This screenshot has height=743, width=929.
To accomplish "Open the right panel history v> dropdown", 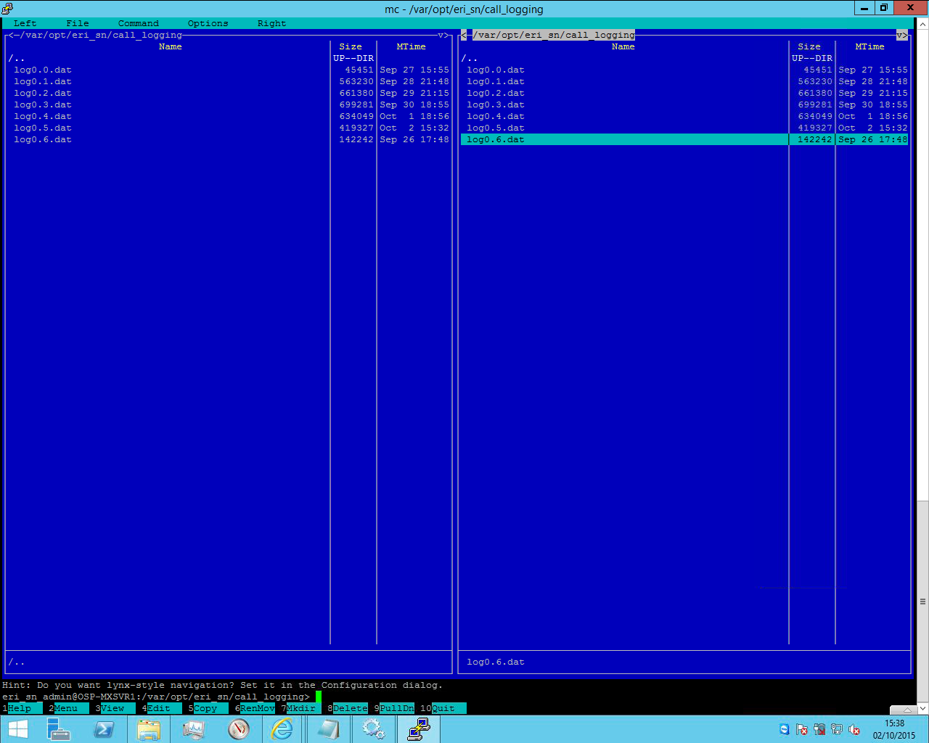I will pyautogui.click(x=901, y=35).
